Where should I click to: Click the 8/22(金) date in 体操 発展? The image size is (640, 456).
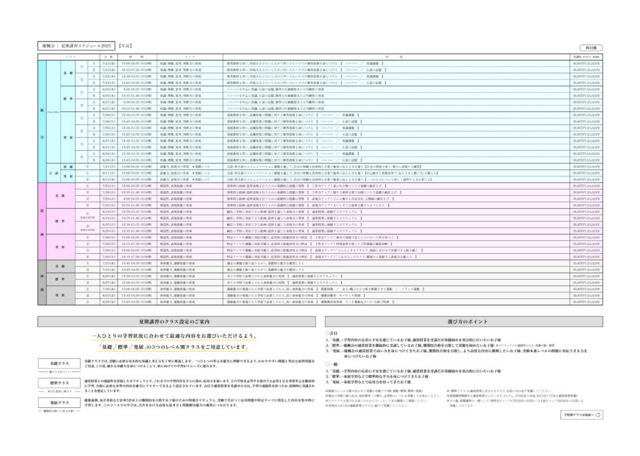pos(109,295)
